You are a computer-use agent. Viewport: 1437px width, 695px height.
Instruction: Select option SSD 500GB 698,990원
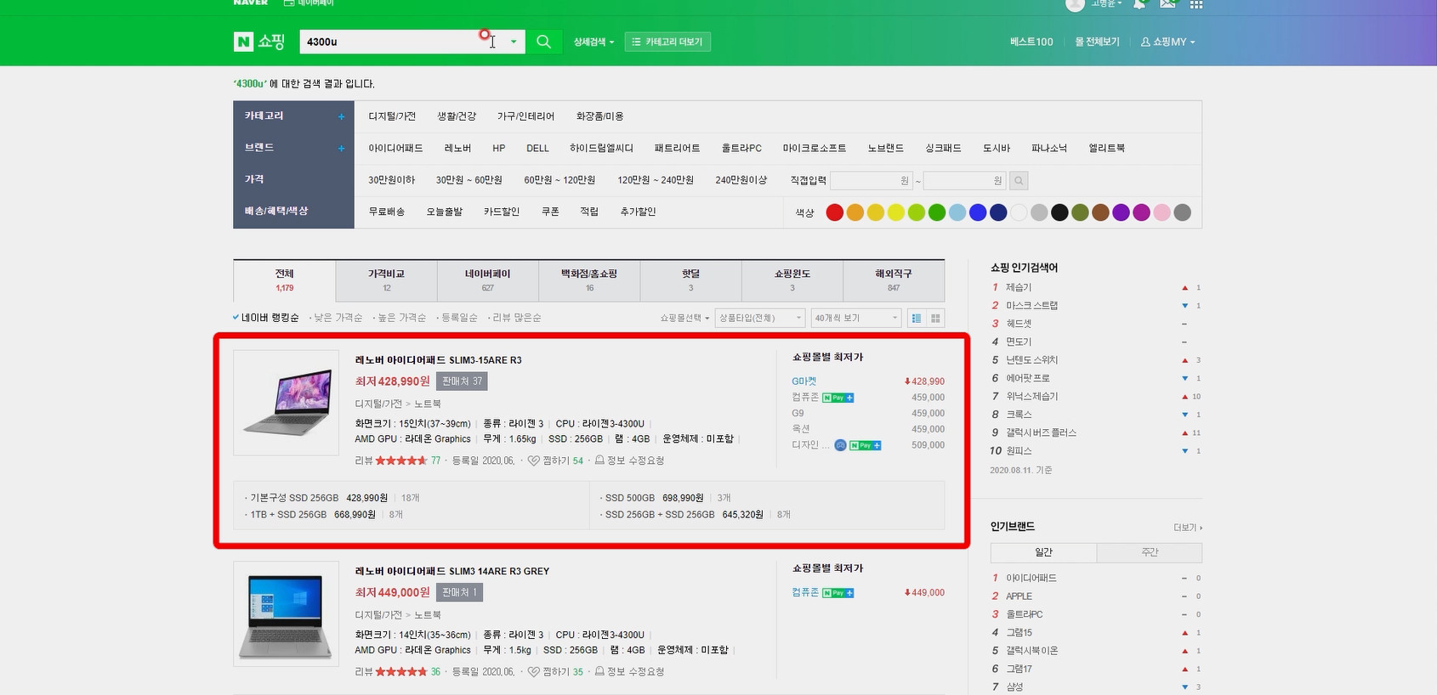coord(654,498)
